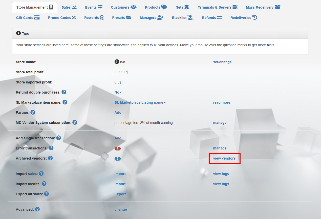The width and height of the screenshot is (321, 219).
Task: Go to Gift Cards tab
Action: (28, 18)
